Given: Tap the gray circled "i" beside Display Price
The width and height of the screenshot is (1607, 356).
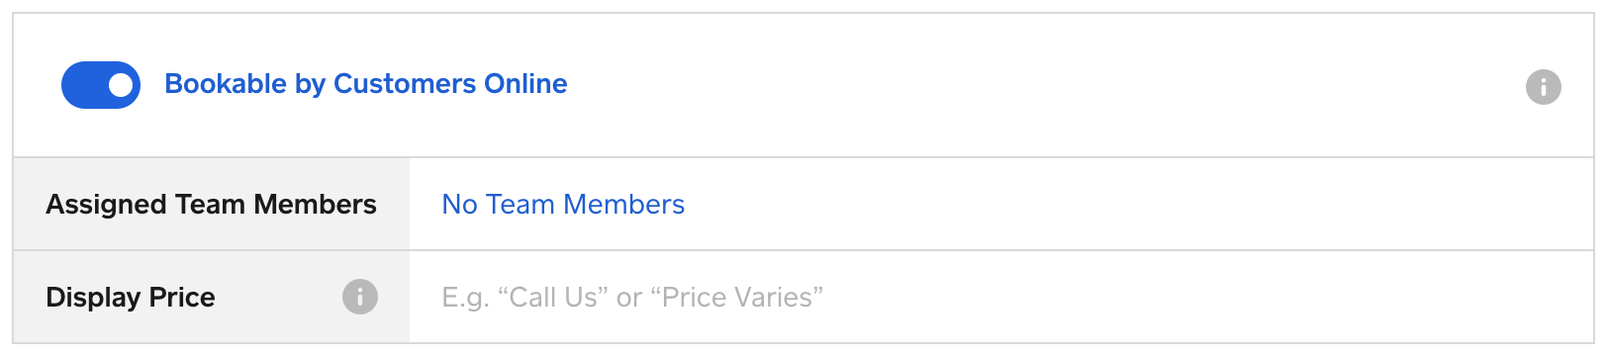Looking at the screenshot, I should [x=360, y=297].
